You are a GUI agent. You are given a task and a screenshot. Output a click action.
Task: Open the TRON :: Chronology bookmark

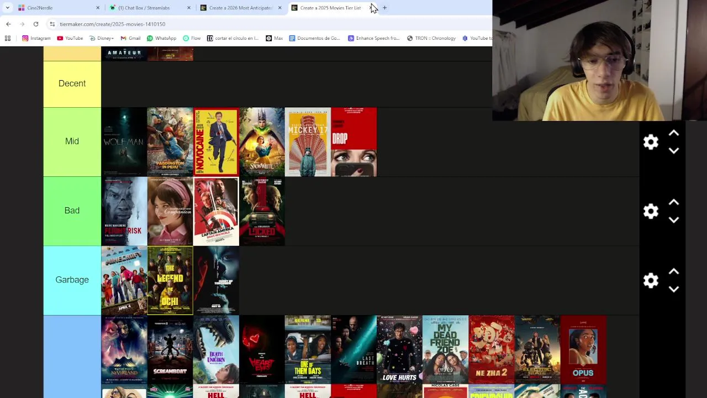[431, 38]
